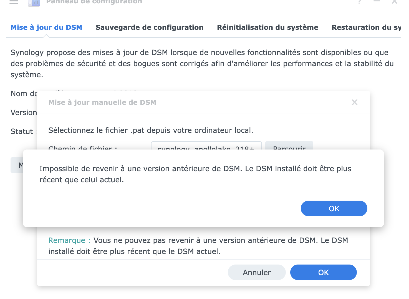Switch to Sauvegarde de configuration tab
The height and width of the screenshot is (299, 409).
tap(150, 27)
